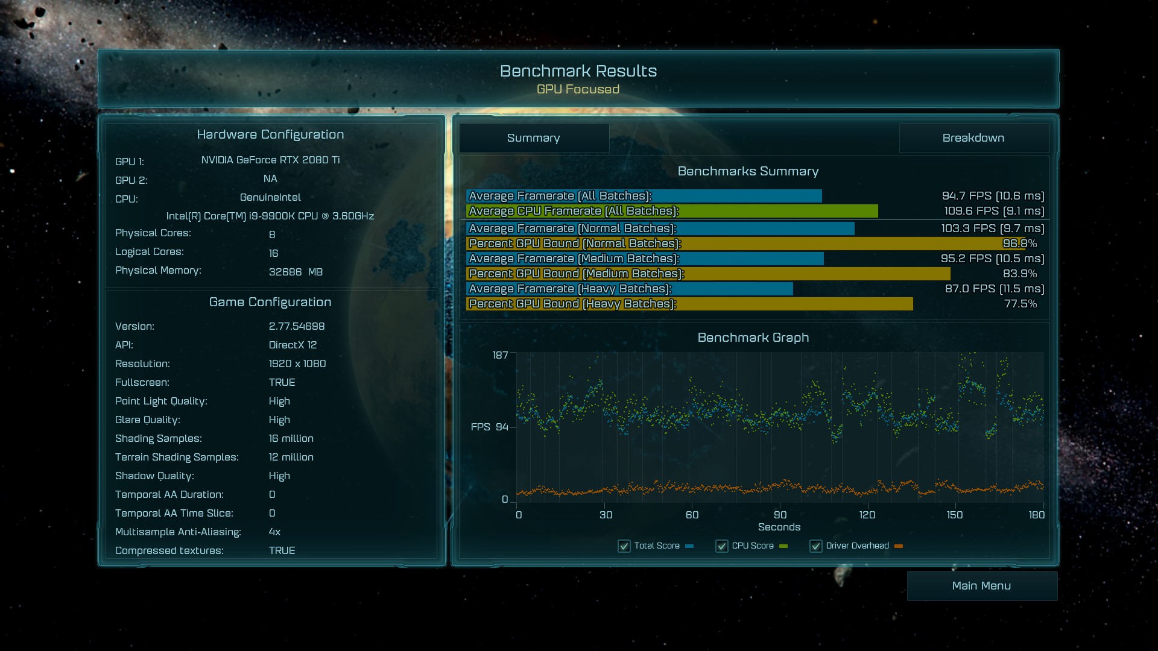Return via the Main Menu button
This screenshot has height=651, width=1158.
pyautogui.click(x=981, y=586)
